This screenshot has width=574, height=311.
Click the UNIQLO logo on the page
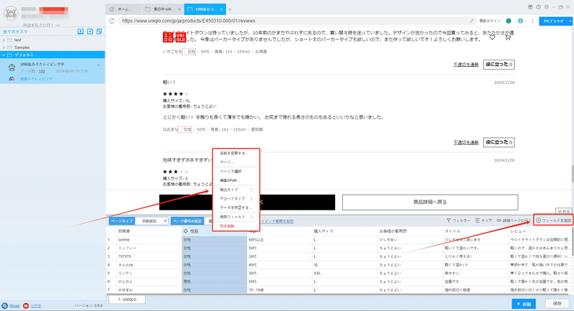point(174,37)
